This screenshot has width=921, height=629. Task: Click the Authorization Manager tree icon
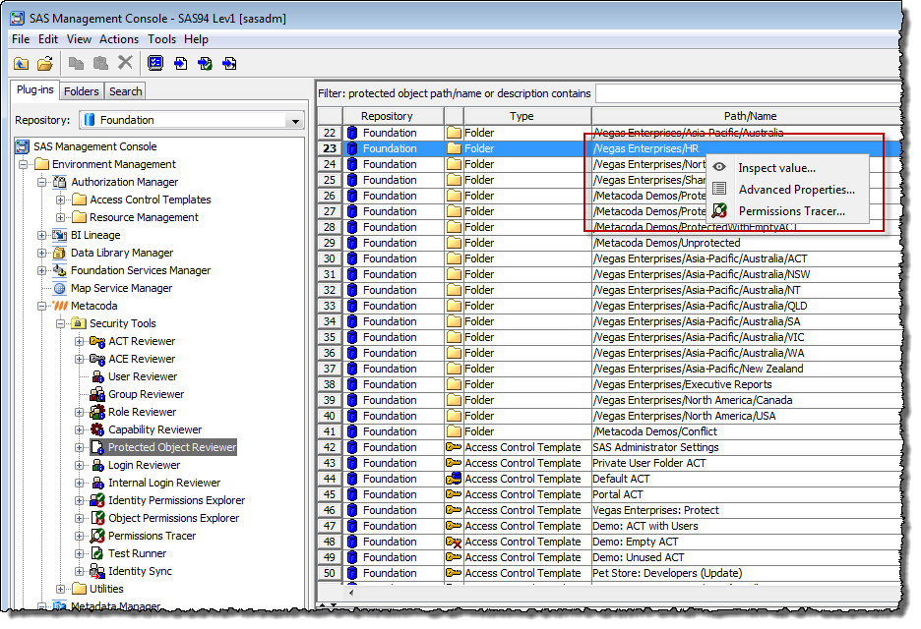(60, 182)
